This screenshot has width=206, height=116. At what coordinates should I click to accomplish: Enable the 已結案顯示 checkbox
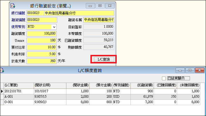click(164, 78)
